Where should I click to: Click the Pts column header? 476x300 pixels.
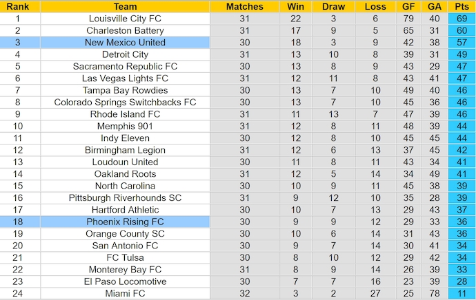[x=462, y=6]
